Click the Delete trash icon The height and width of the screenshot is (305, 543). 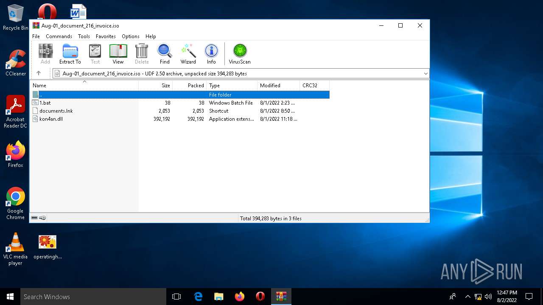pyautogui.click(x=142, y=51)
